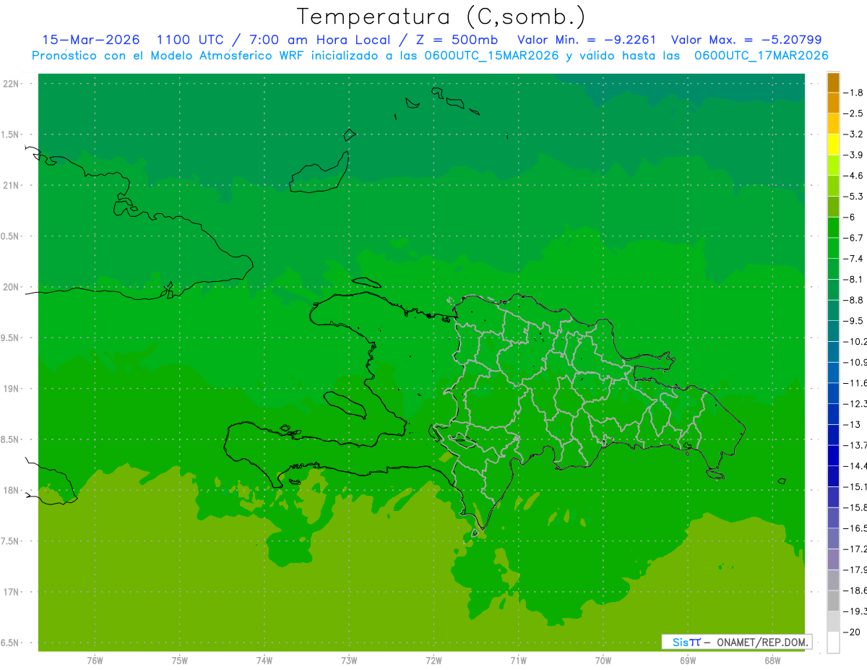Click the '76W' longitude label
867x670 pixels.
pyautogui.click(x=95, y=661)
